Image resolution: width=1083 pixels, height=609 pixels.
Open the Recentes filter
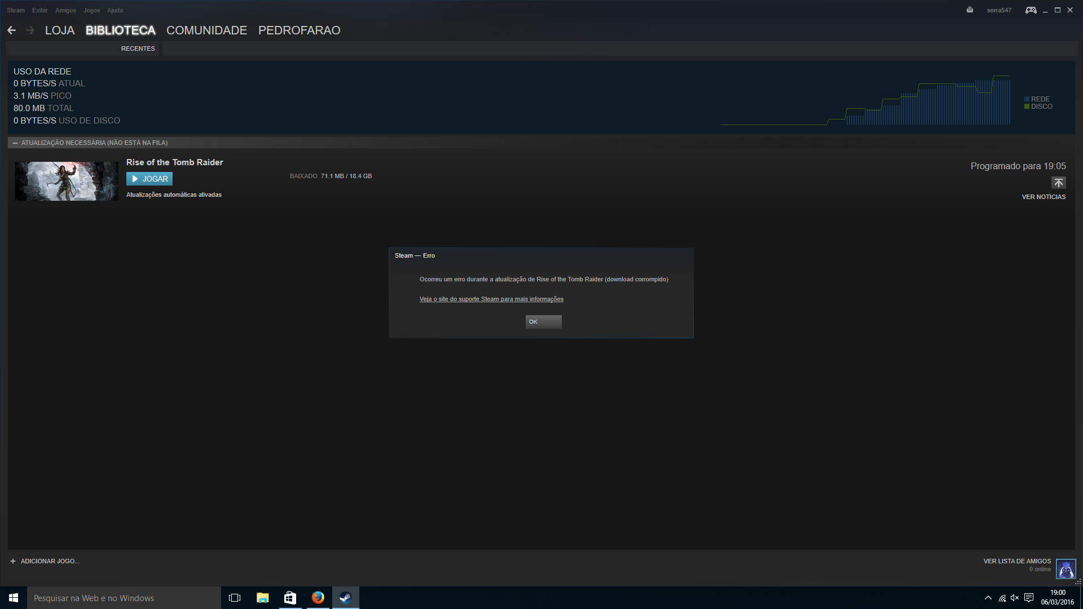(x=138, y=48)
